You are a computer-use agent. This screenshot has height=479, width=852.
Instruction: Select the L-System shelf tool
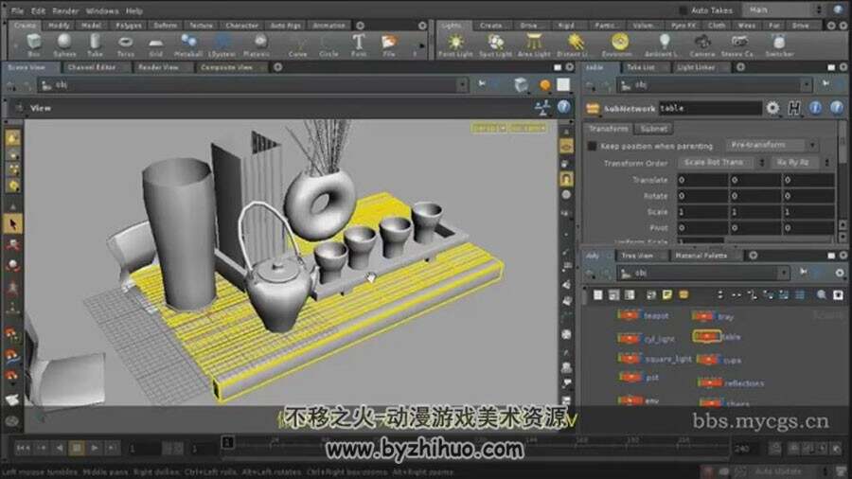click(222, 44)
